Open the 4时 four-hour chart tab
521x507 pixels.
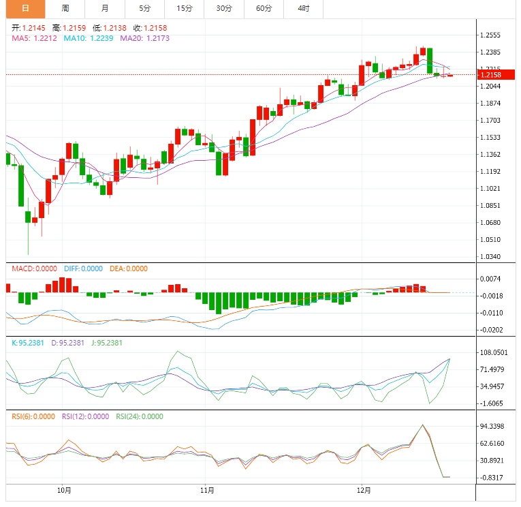click(303, 8)
